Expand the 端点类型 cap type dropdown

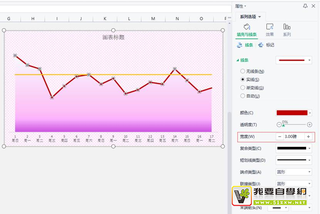click(x=294, y=172)
